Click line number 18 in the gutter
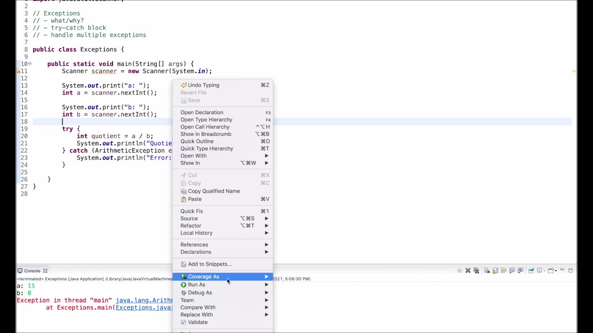The height and width of the screenshot is (333, 593). tap(24, 122)
